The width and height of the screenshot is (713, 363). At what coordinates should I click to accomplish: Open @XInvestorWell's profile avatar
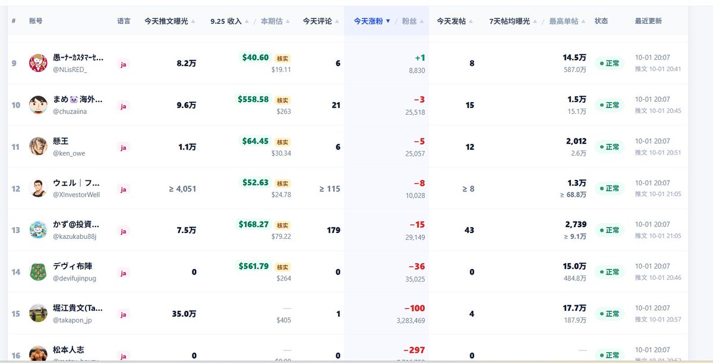coord(38,188)
